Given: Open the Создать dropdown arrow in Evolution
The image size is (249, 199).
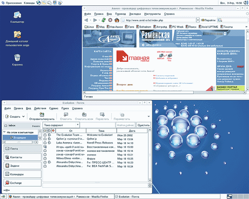Looking at the screenshot, I should click(23, 116).
